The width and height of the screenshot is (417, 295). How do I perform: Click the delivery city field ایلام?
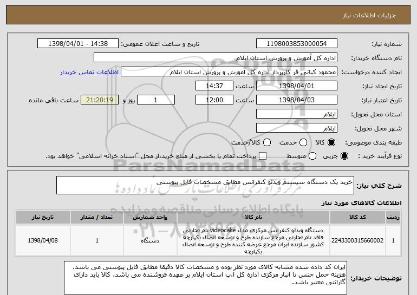(297, 128)
